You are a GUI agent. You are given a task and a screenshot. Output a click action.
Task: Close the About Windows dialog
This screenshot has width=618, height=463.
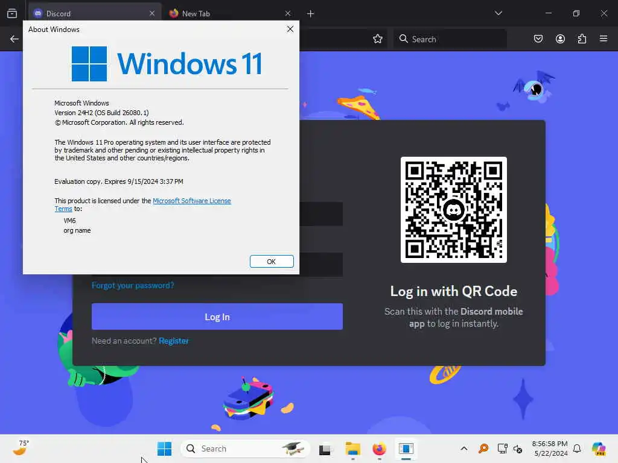[x=290, y=29]
